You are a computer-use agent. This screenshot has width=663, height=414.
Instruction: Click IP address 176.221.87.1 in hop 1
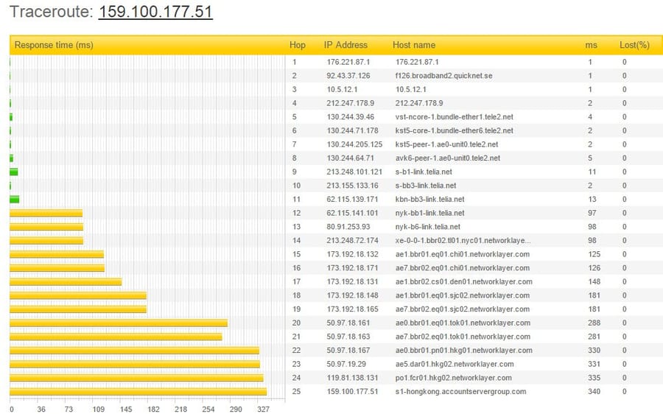point(348,62)
